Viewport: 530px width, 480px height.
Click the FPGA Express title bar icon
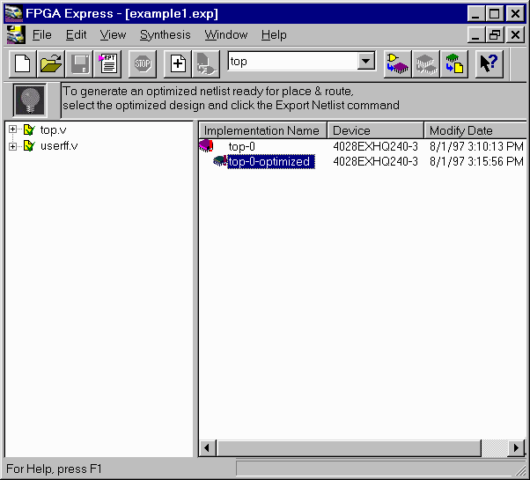pyautogui.click(x=14, y=14)
